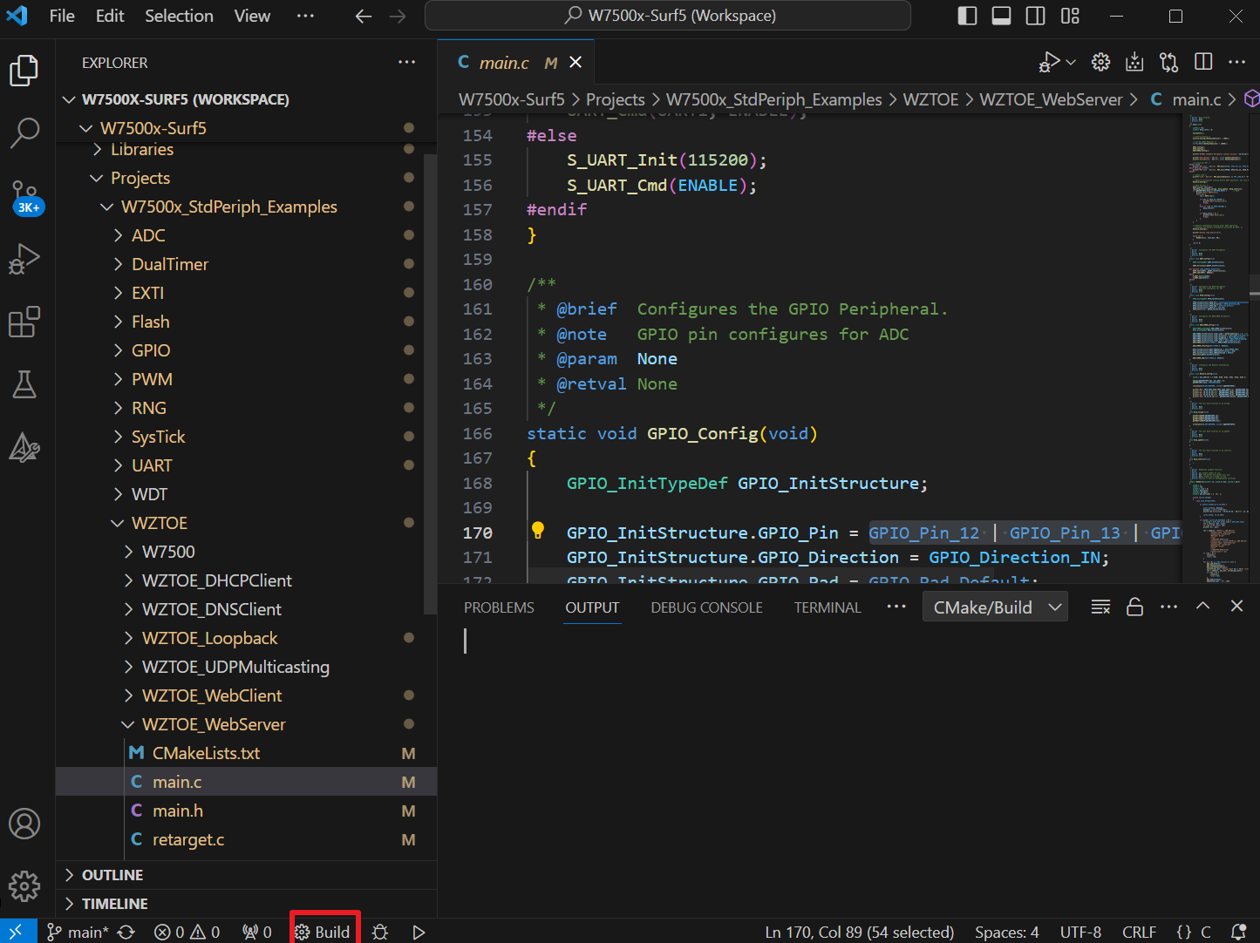Maximize panel with the up chevron

[x=1202, y=606]
